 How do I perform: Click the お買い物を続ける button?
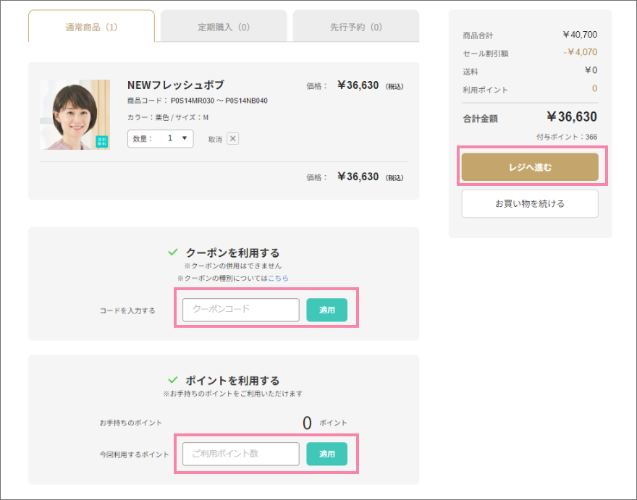[x=529, y=203]
